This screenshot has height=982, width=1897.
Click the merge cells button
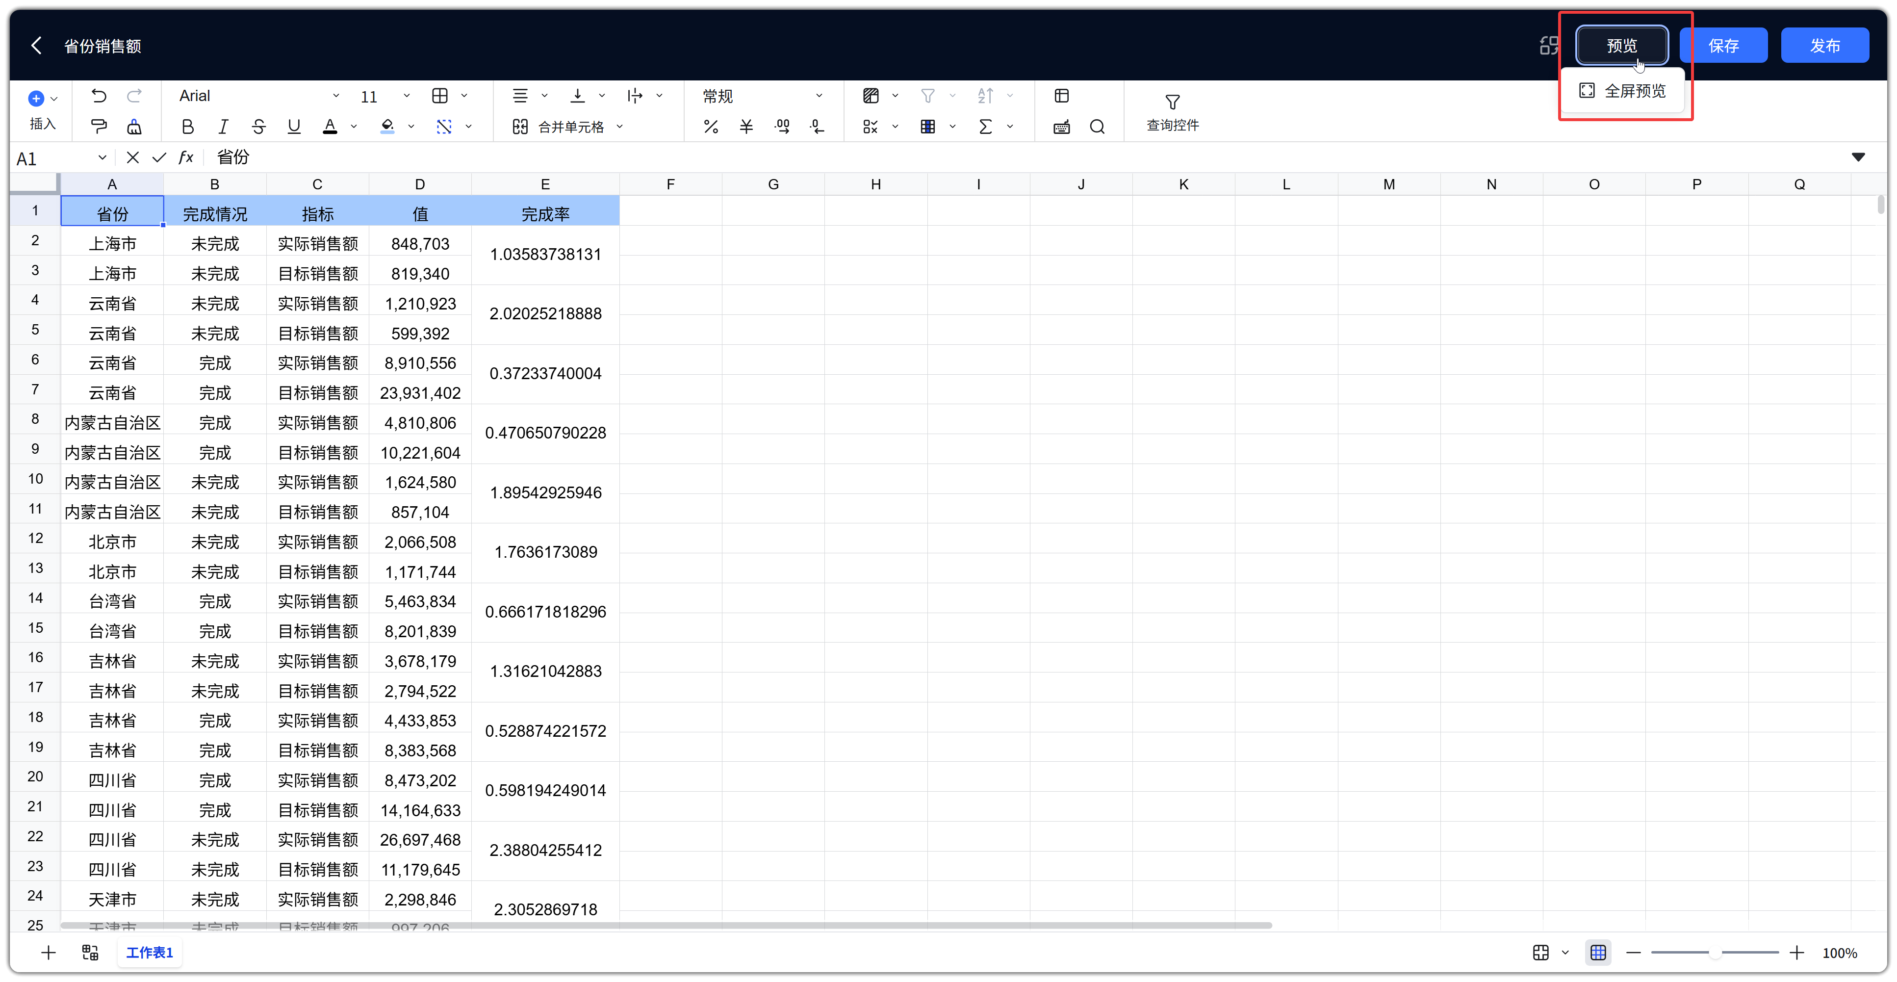(x=558, y=127)
